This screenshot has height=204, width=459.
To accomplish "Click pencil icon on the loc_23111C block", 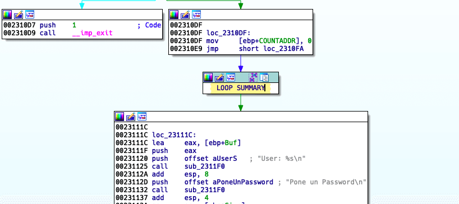I will point(131,117).
